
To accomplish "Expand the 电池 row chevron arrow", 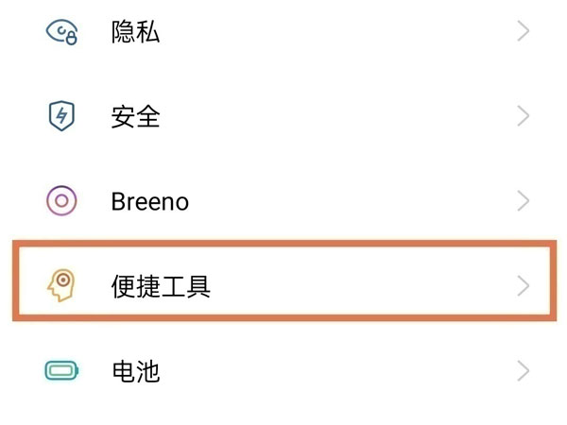I will point(524,370).
